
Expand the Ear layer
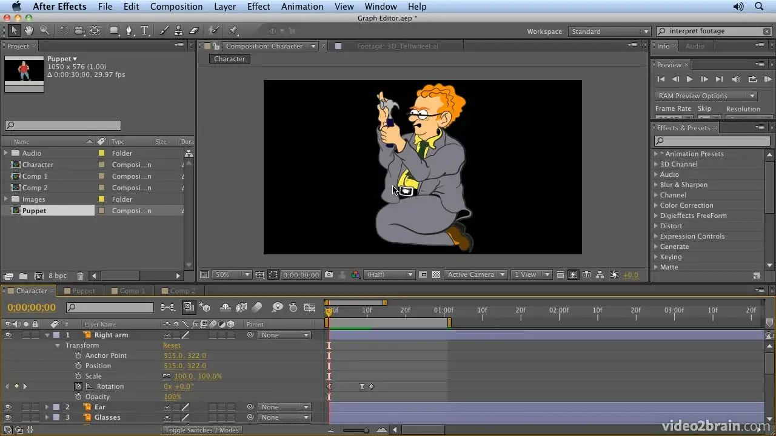click(47, 407)
